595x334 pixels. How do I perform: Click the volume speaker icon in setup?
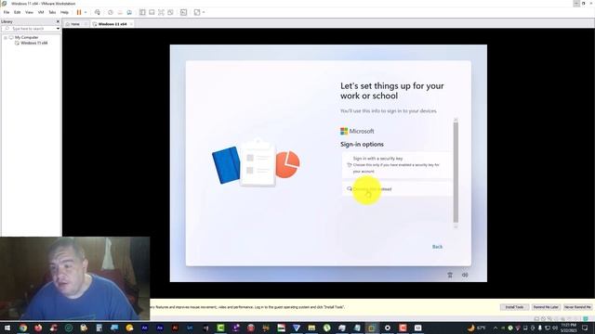tap(465, 275)
